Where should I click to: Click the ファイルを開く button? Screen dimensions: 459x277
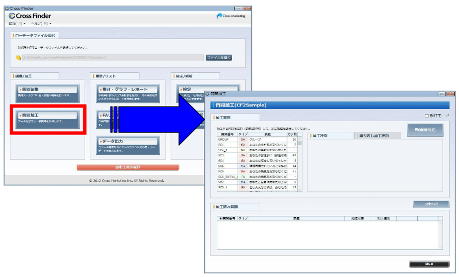[219, 58]
